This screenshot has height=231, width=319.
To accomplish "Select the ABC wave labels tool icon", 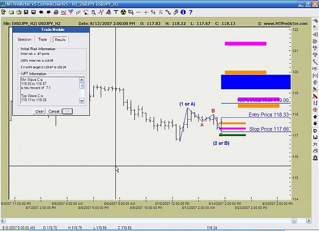I will coord(108,12).
